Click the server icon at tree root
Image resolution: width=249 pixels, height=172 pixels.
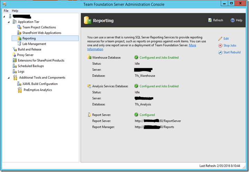[10, 16]
